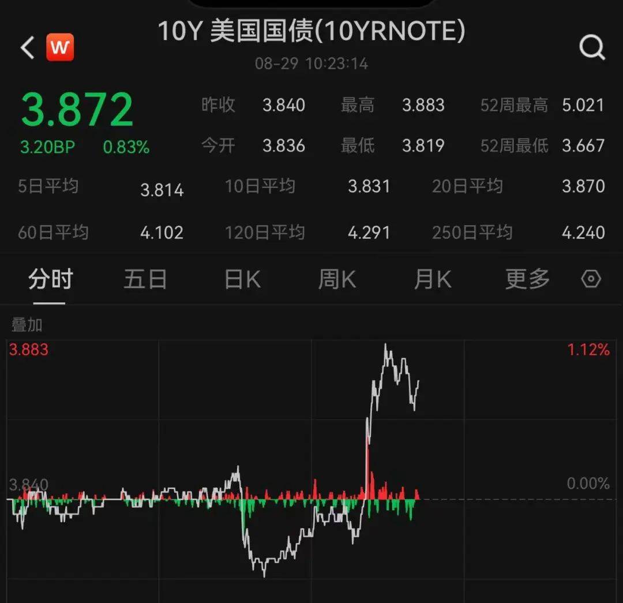Tap the intraday price line peak
Image resolution: width=623 pixels, height=603 pixels.
tap(385, 344)
